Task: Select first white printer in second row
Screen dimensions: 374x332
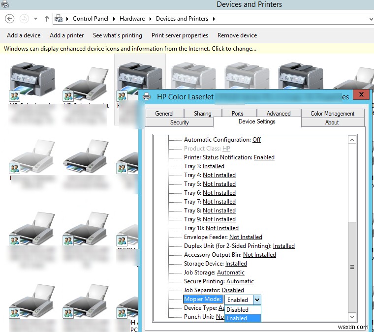Action: [x=32, y=156]
